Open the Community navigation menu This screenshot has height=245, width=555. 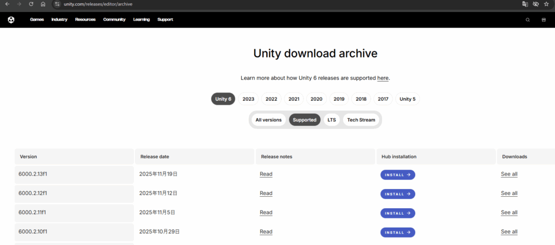[114, 20]
